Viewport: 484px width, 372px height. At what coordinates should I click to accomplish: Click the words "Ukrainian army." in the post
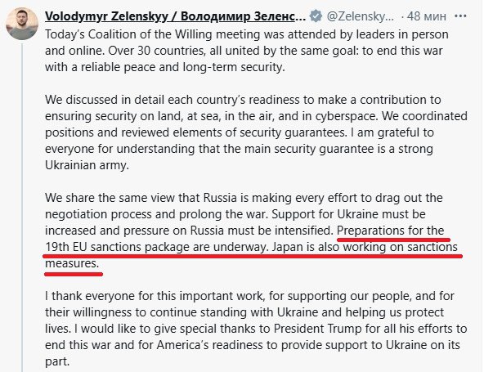[87, 165]
